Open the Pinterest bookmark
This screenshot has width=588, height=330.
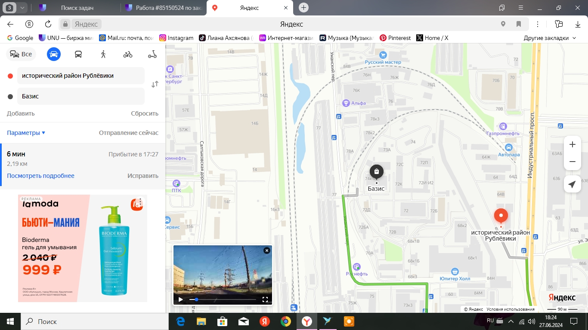[x=395, y=38]
